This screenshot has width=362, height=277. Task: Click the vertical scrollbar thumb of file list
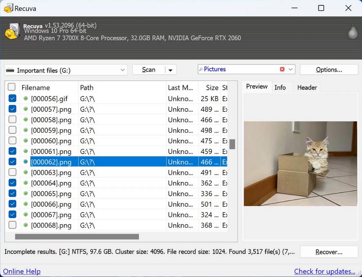click(232, 144)
